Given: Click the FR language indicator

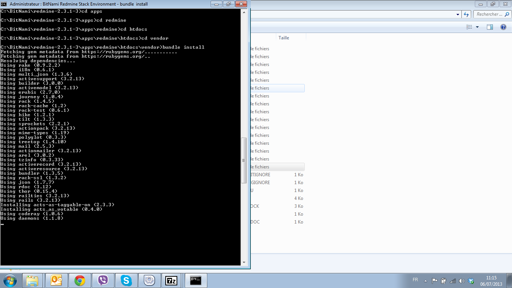Looking at the screenshot, I should 415,280.
